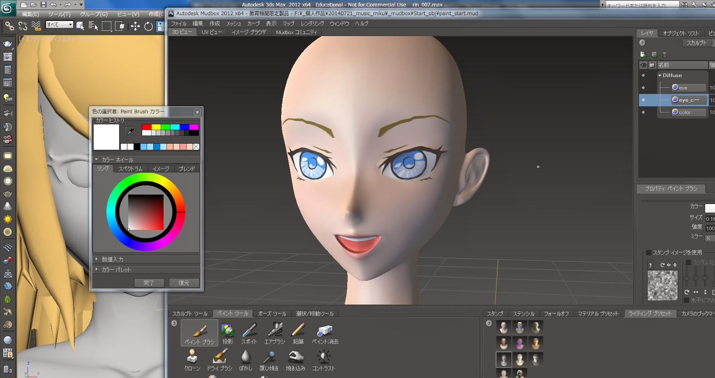Select the Paint Erase (ペイント消去) tool
Screen dimensions: 715x378
click(x=325, y=333)
